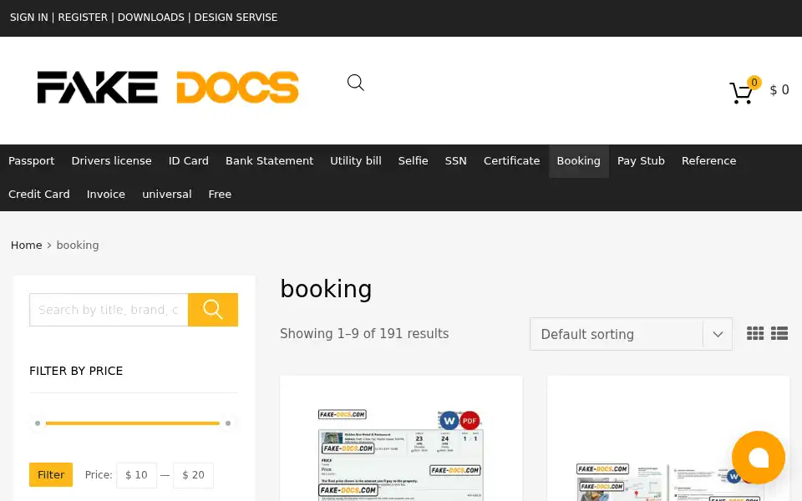This screenshot has height=501, width=802.
Task: Click the maximum price slider handle
Action: click(228, 423)
